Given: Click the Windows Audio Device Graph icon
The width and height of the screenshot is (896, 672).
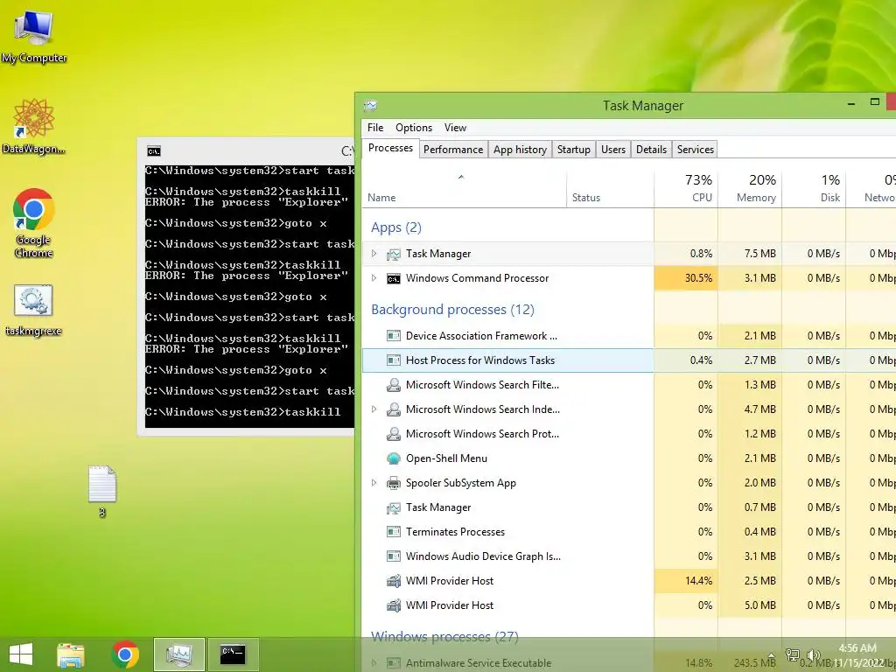Looking at the screenshot, I should point(394,556).
